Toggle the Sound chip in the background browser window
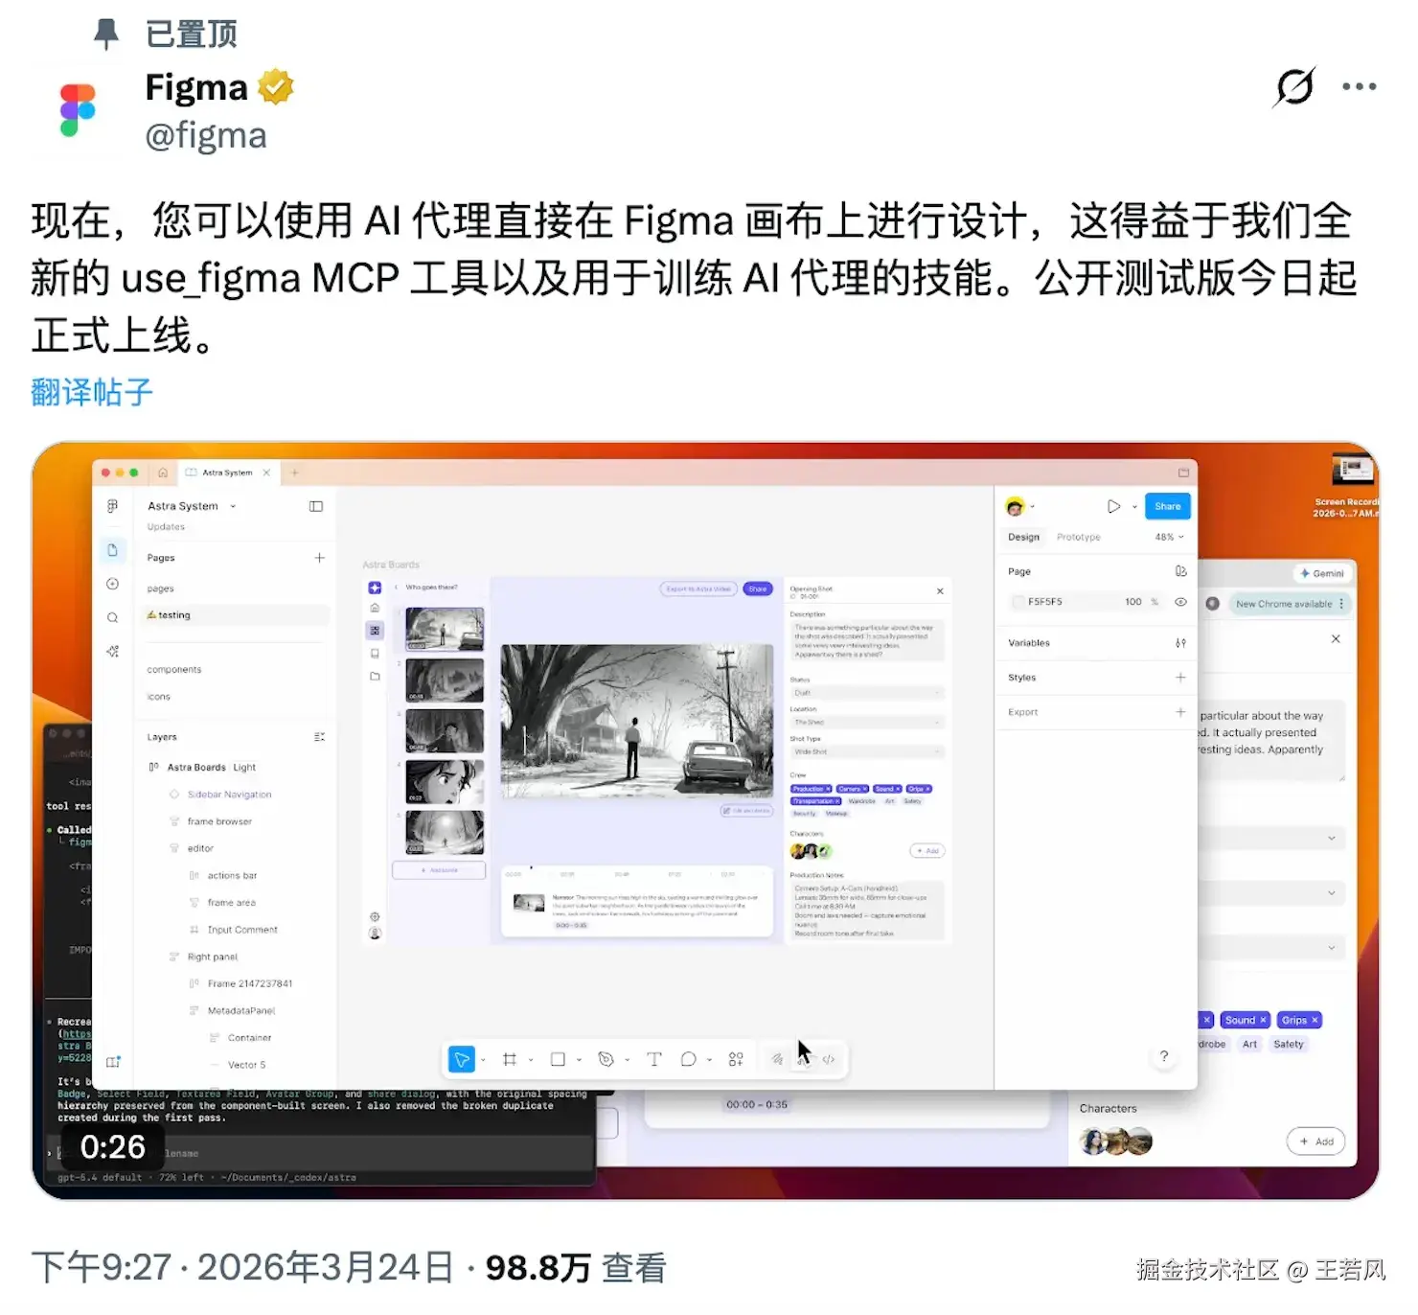 coord(1246,1020)
